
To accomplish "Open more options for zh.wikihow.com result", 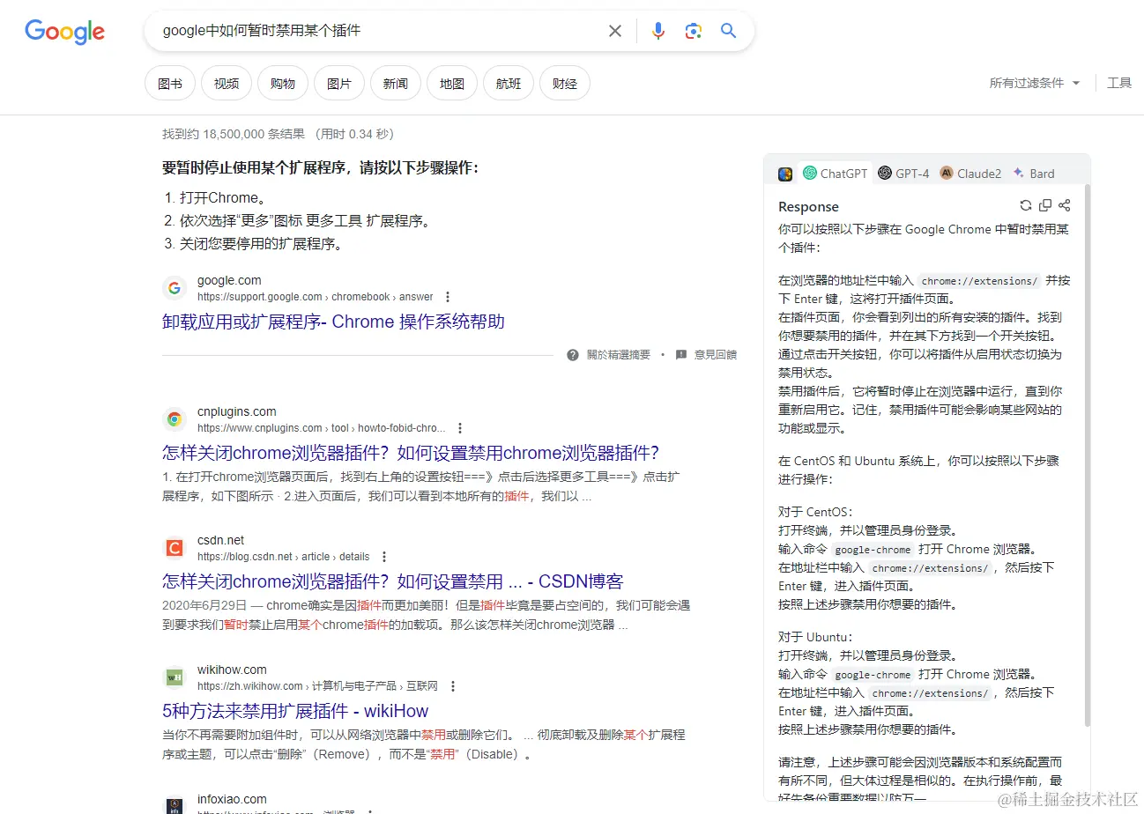I will pyautogui.click(x=453, y=686).
